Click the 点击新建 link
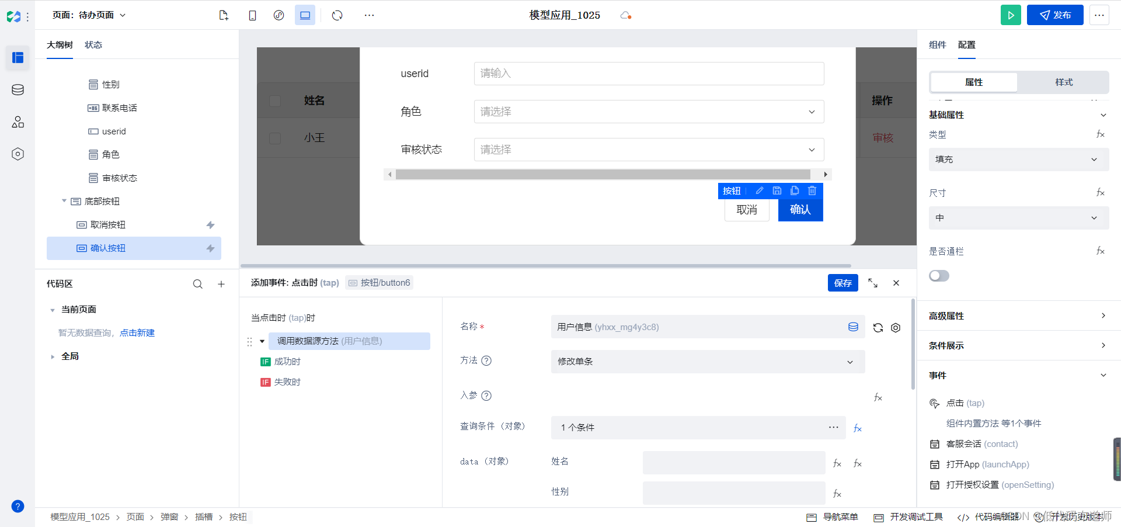 point(137,333)
